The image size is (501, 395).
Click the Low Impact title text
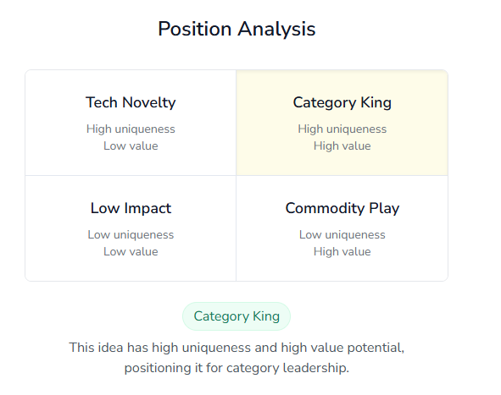131,209
